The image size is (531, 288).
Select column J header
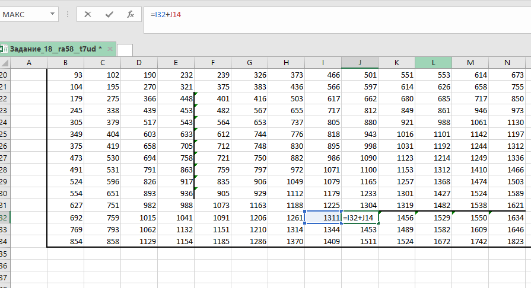(360, 63)
